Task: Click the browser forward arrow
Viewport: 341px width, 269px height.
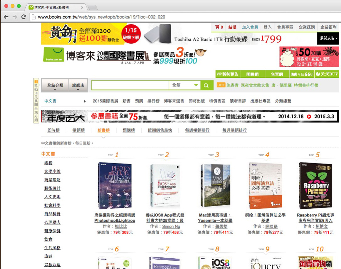Action: click(15, 17)
